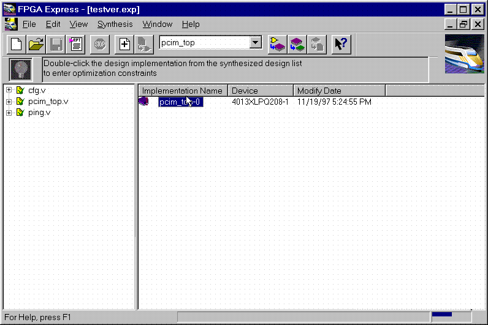Click the blue progress indicator in status bar
This screenshot has width=488, height=325.
coord(442,314)
